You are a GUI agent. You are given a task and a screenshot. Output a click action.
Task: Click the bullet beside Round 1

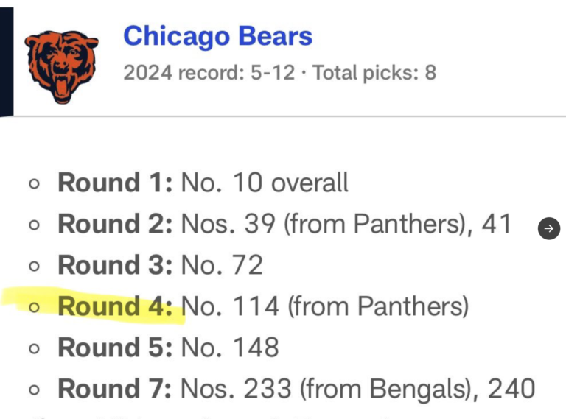(34, 184)
